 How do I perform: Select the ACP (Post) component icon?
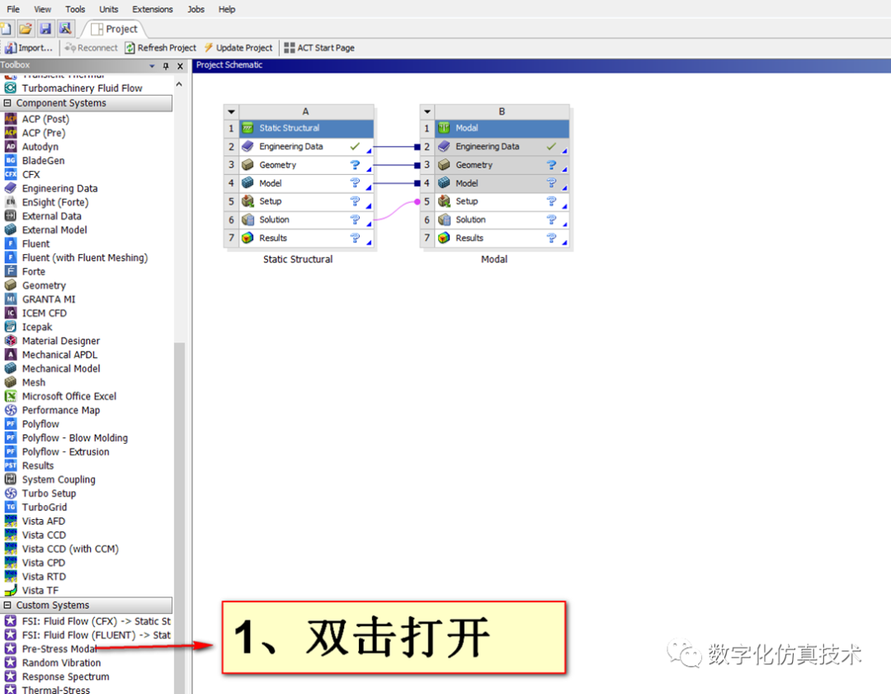pos(10,119)
